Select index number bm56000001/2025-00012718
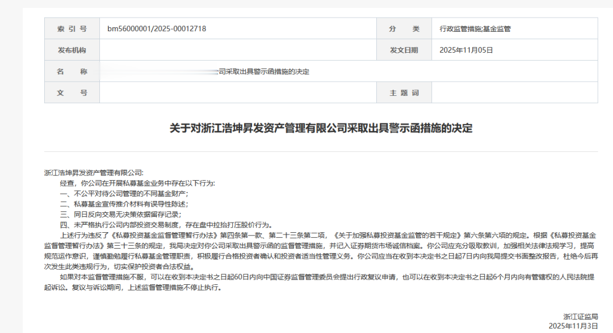613x333 pixels. [157, 28]
